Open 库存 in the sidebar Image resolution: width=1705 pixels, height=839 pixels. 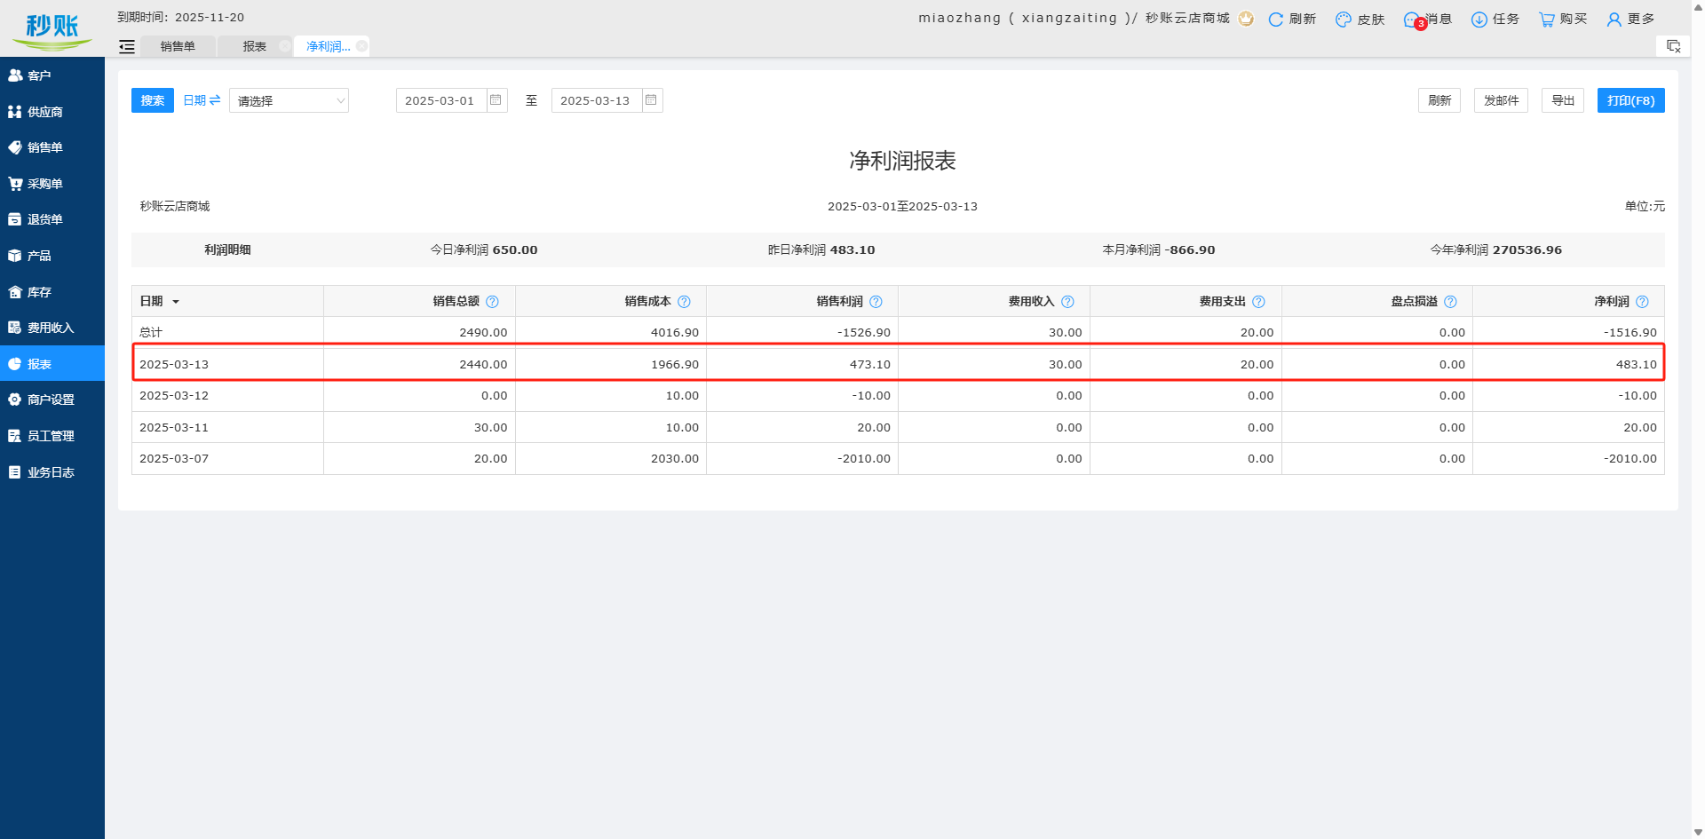coord(39,292)
